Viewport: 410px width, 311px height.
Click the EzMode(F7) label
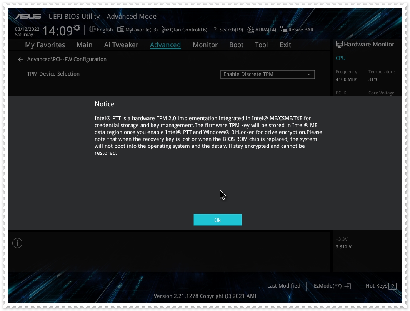coord(328,286)
